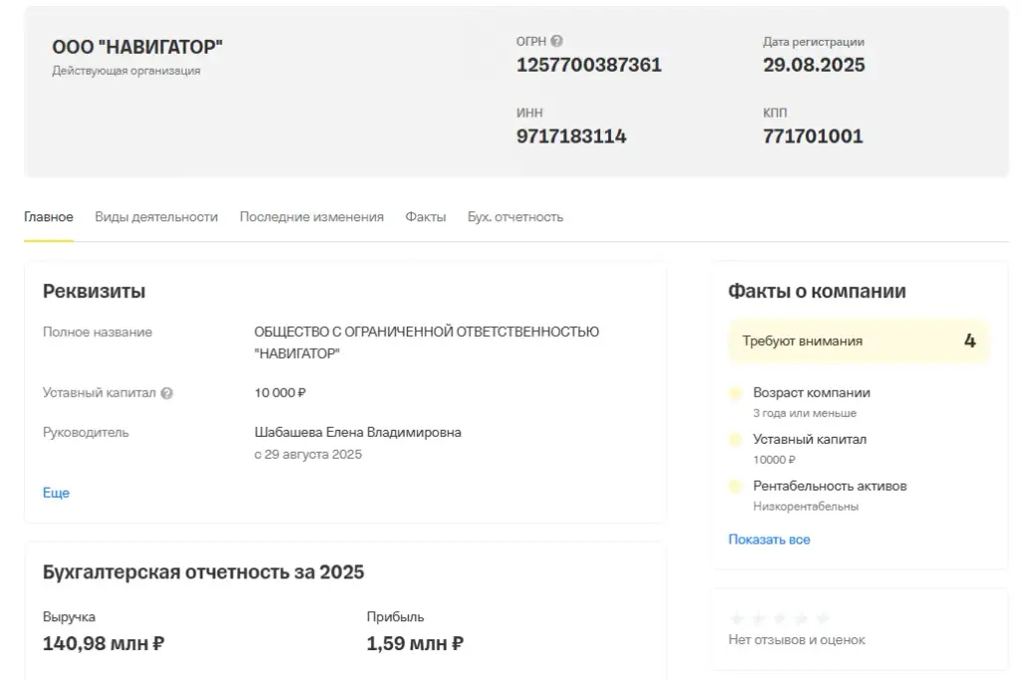Click the Низкорентабельны text
This screenshot has height=680, width=1021.
pos(806,507)
